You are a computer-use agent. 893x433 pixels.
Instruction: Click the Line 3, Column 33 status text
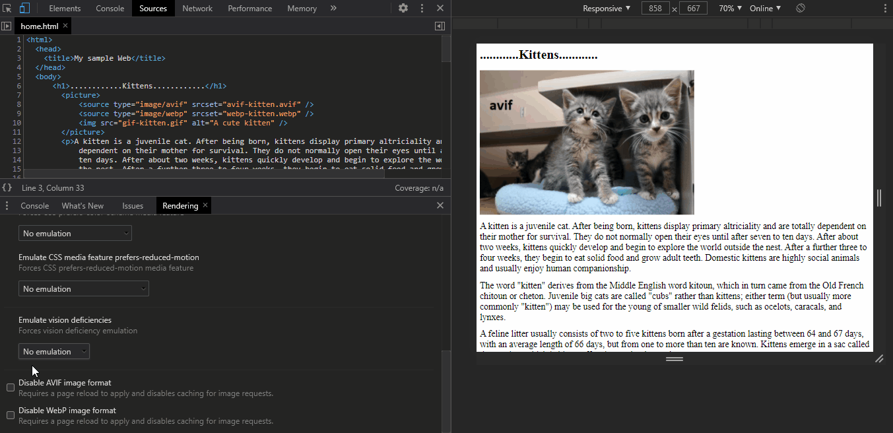[53, 188]
